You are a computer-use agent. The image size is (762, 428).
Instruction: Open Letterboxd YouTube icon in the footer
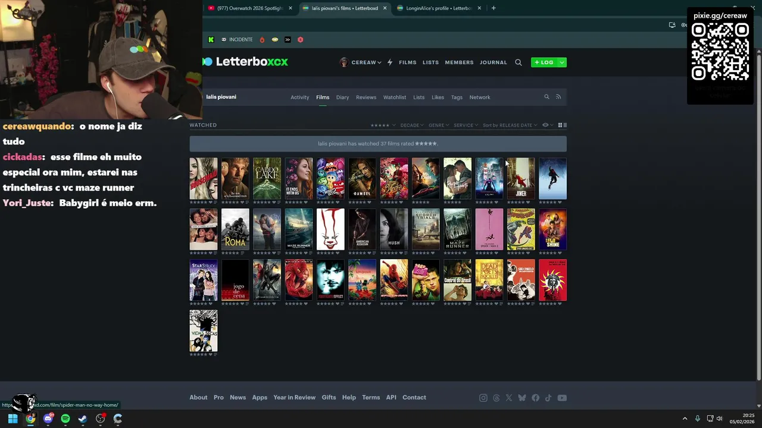point(562,398)
